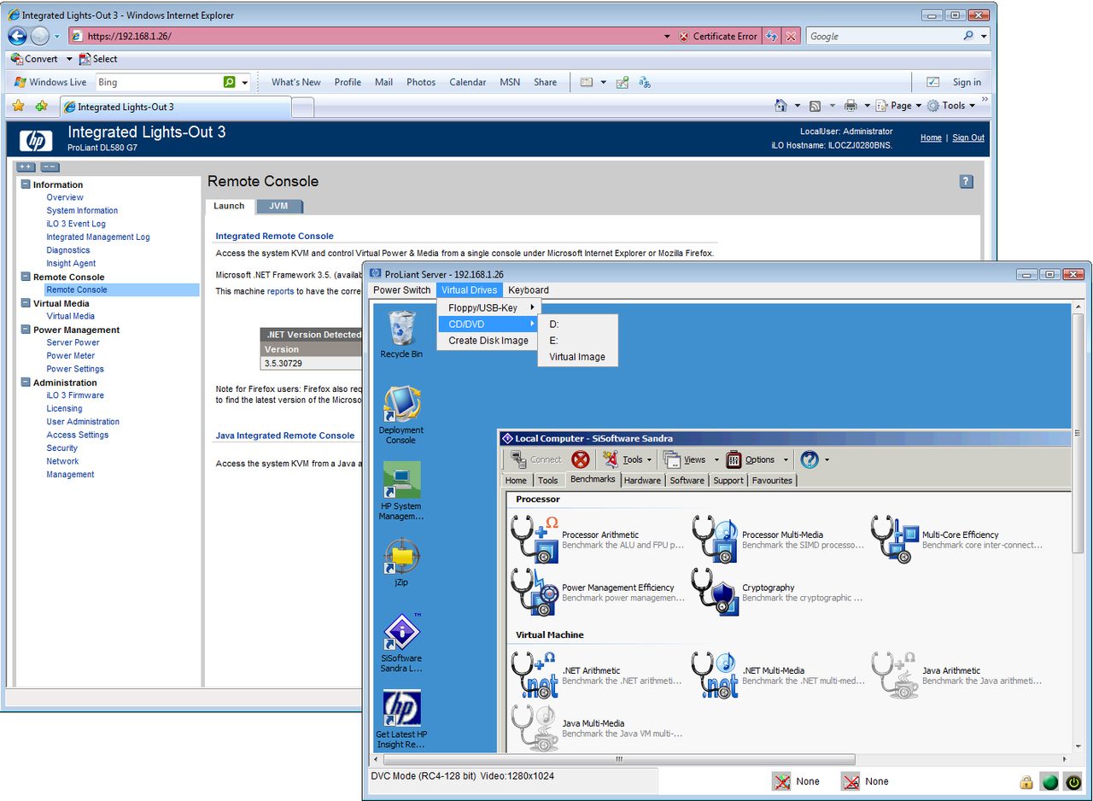Viewport: 1093px width, 801px height.
Task: Click the power button icon in console status bar
Action: click(x=1072, y=781)
